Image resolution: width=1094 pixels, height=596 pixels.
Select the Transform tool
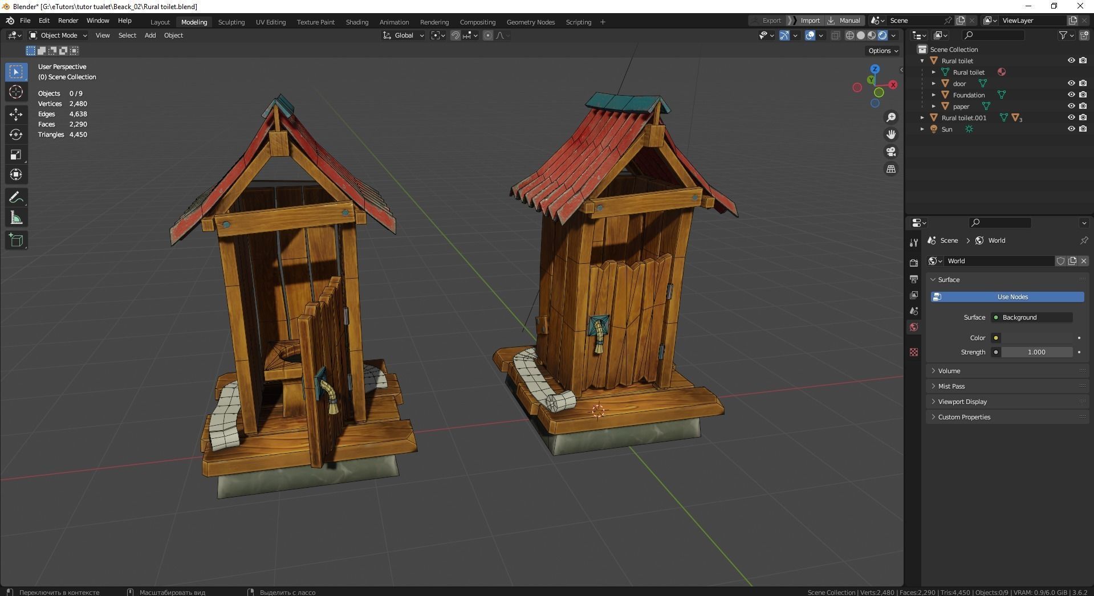click(16, 174)
